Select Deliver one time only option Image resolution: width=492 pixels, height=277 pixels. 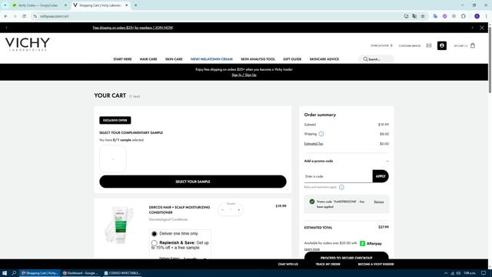154,234
